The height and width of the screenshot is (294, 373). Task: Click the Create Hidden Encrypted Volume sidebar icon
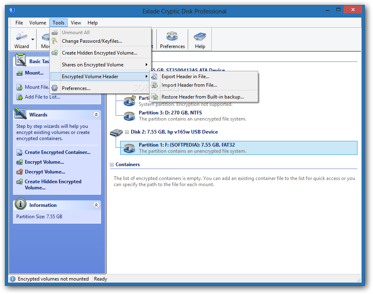(x=20, y=182)
